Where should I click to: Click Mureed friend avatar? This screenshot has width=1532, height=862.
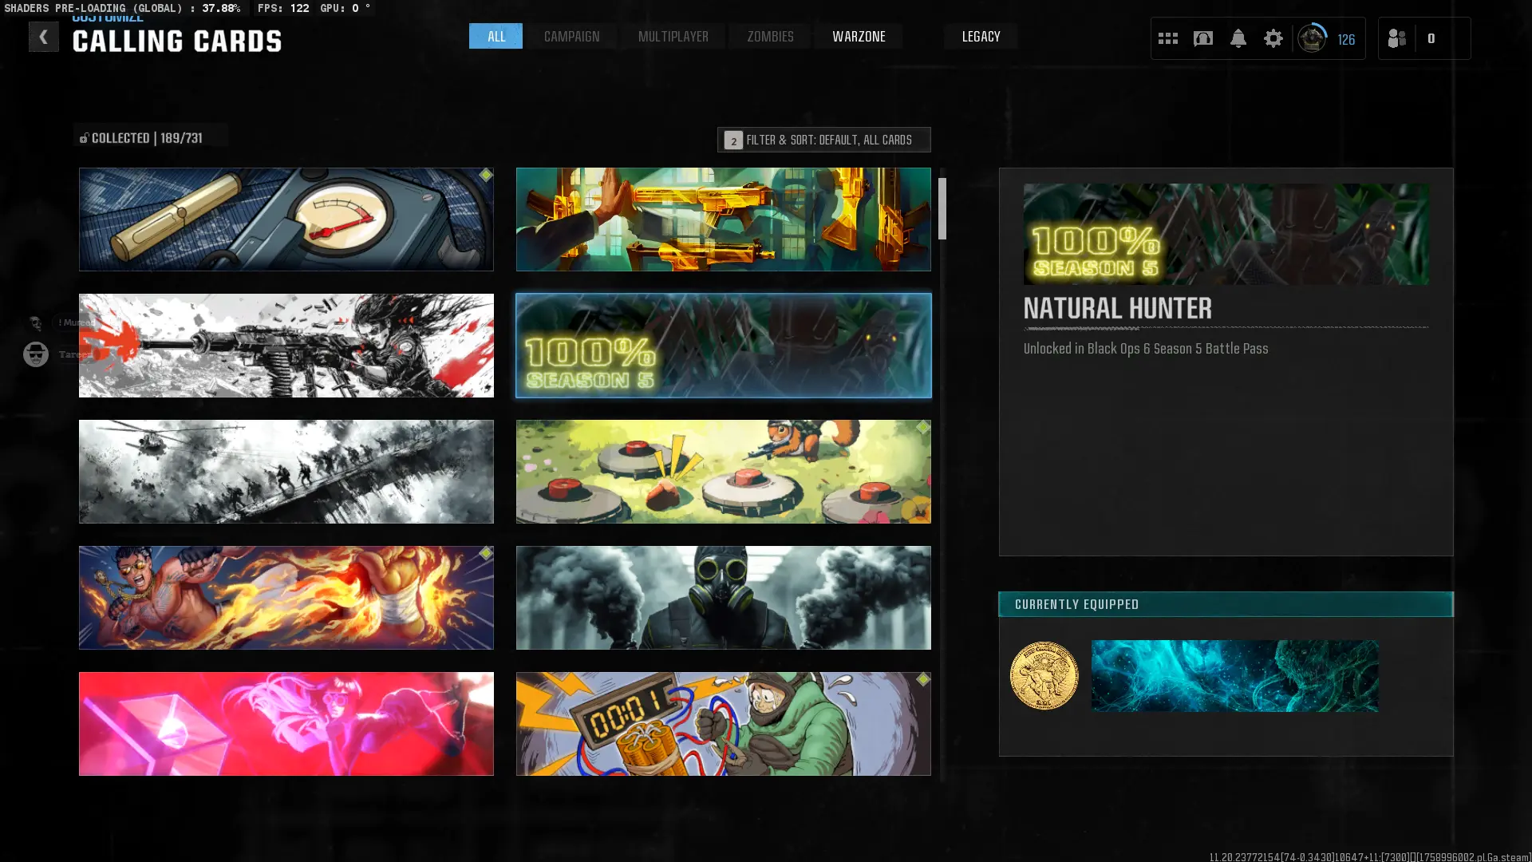pyautogui.click(x=35, y=322)
